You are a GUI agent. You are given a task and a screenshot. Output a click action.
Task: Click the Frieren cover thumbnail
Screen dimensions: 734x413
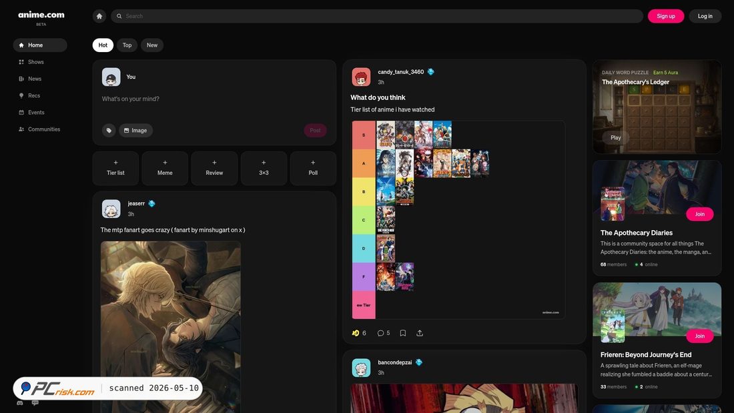pyautogui.click(x=613, y=326)
